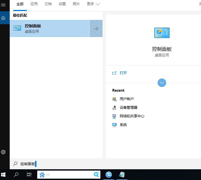Click the magnifier icon in the search box
This screenshot has width=201, height=180.
pos(15,164)
